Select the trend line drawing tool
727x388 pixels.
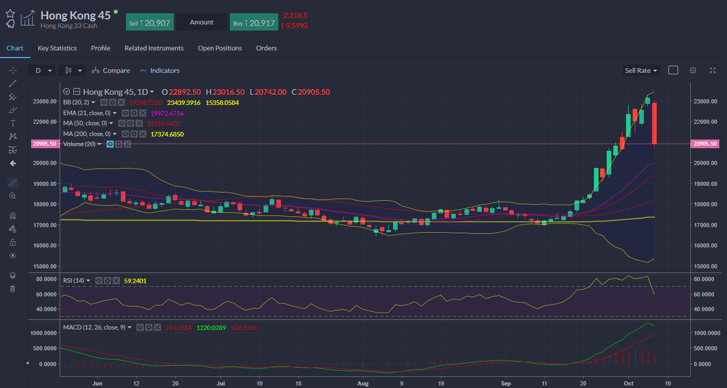pyautogui.click(x=12, y=84)
